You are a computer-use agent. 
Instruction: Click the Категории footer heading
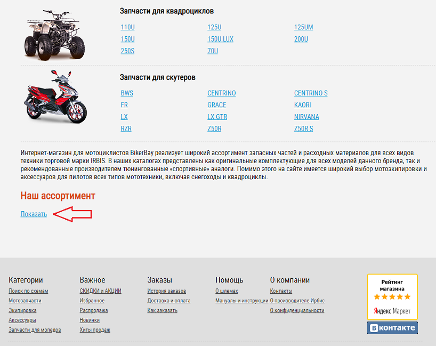point(26,280)
